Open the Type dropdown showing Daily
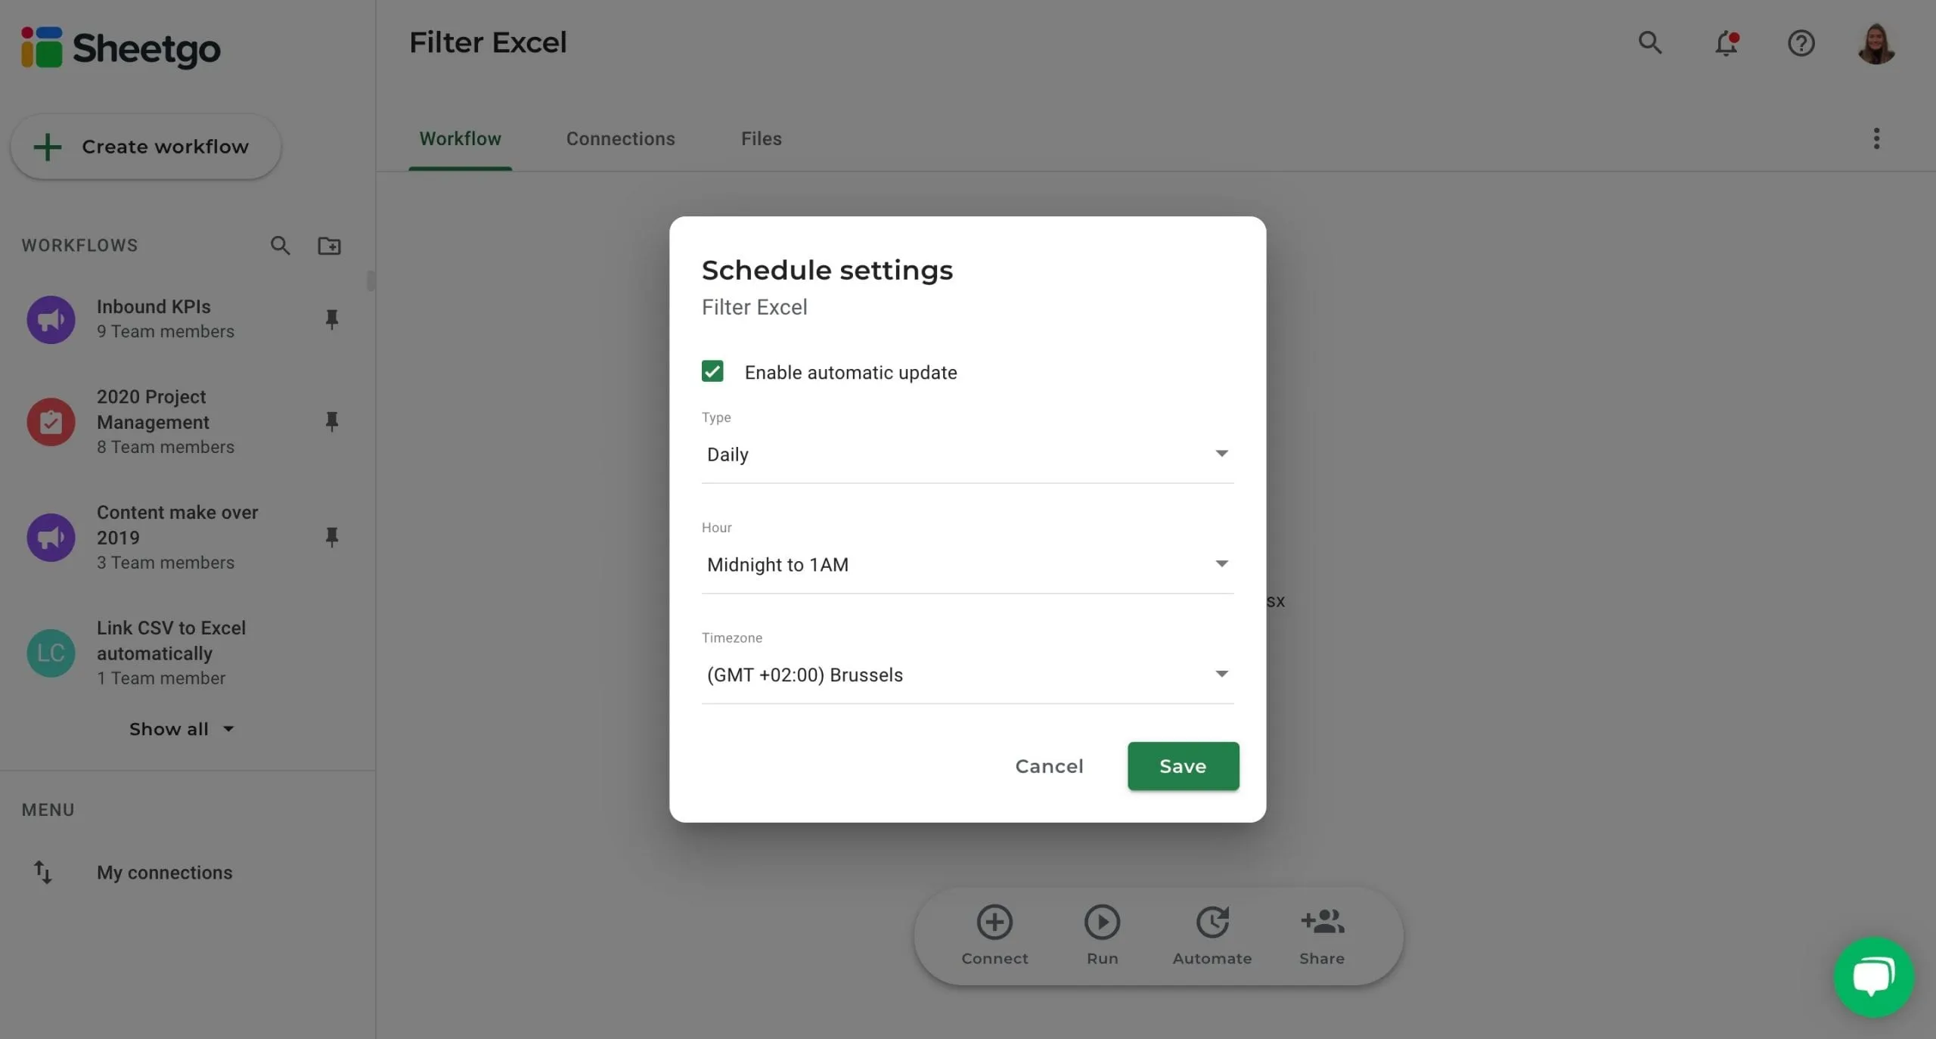 point(967,454)
